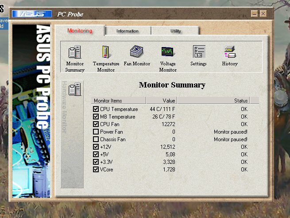Click the Hardware Monitor vertical sidebar label
The width and height of the screenshot is (290, 218).
point(64,107)
